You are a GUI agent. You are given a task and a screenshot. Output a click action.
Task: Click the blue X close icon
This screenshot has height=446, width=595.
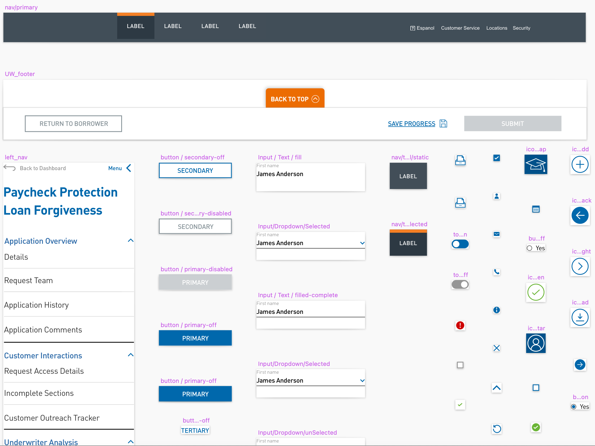point(496,348)
